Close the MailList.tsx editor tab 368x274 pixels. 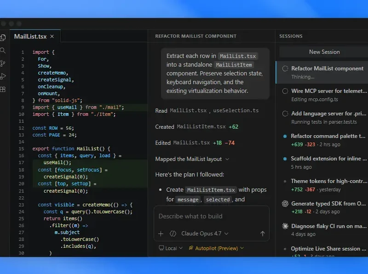pyautogui.click(x=52, y=36)
